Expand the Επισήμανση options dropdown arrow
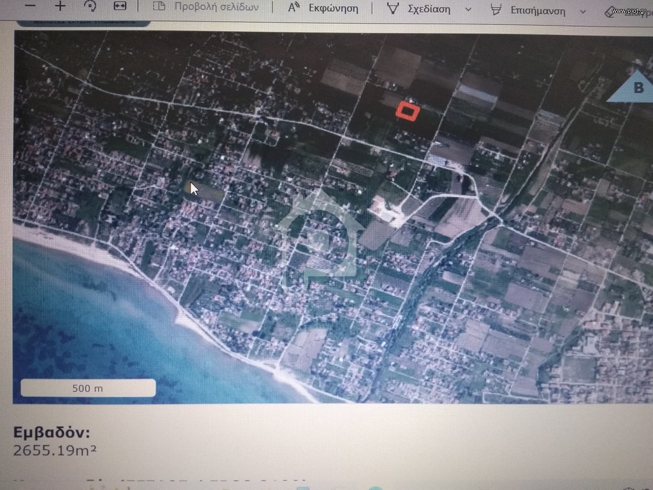Image resolution: width=653 pixels, height=490 pixels. 583,11
